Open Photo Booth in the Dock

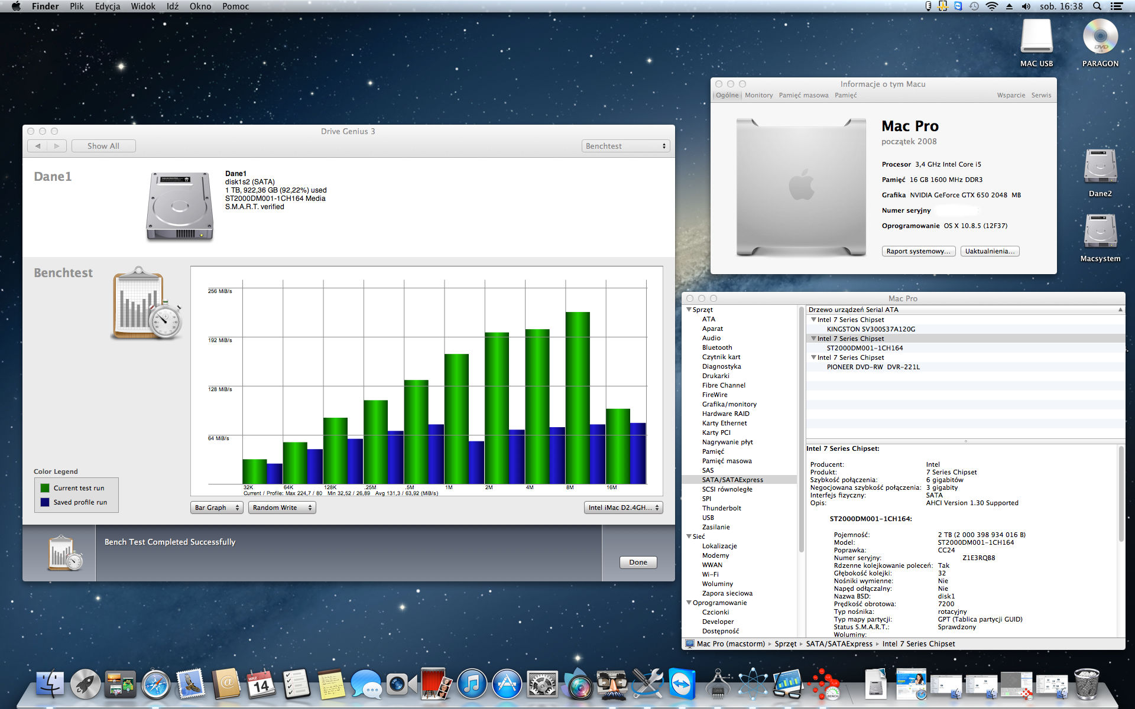[436, 684]
